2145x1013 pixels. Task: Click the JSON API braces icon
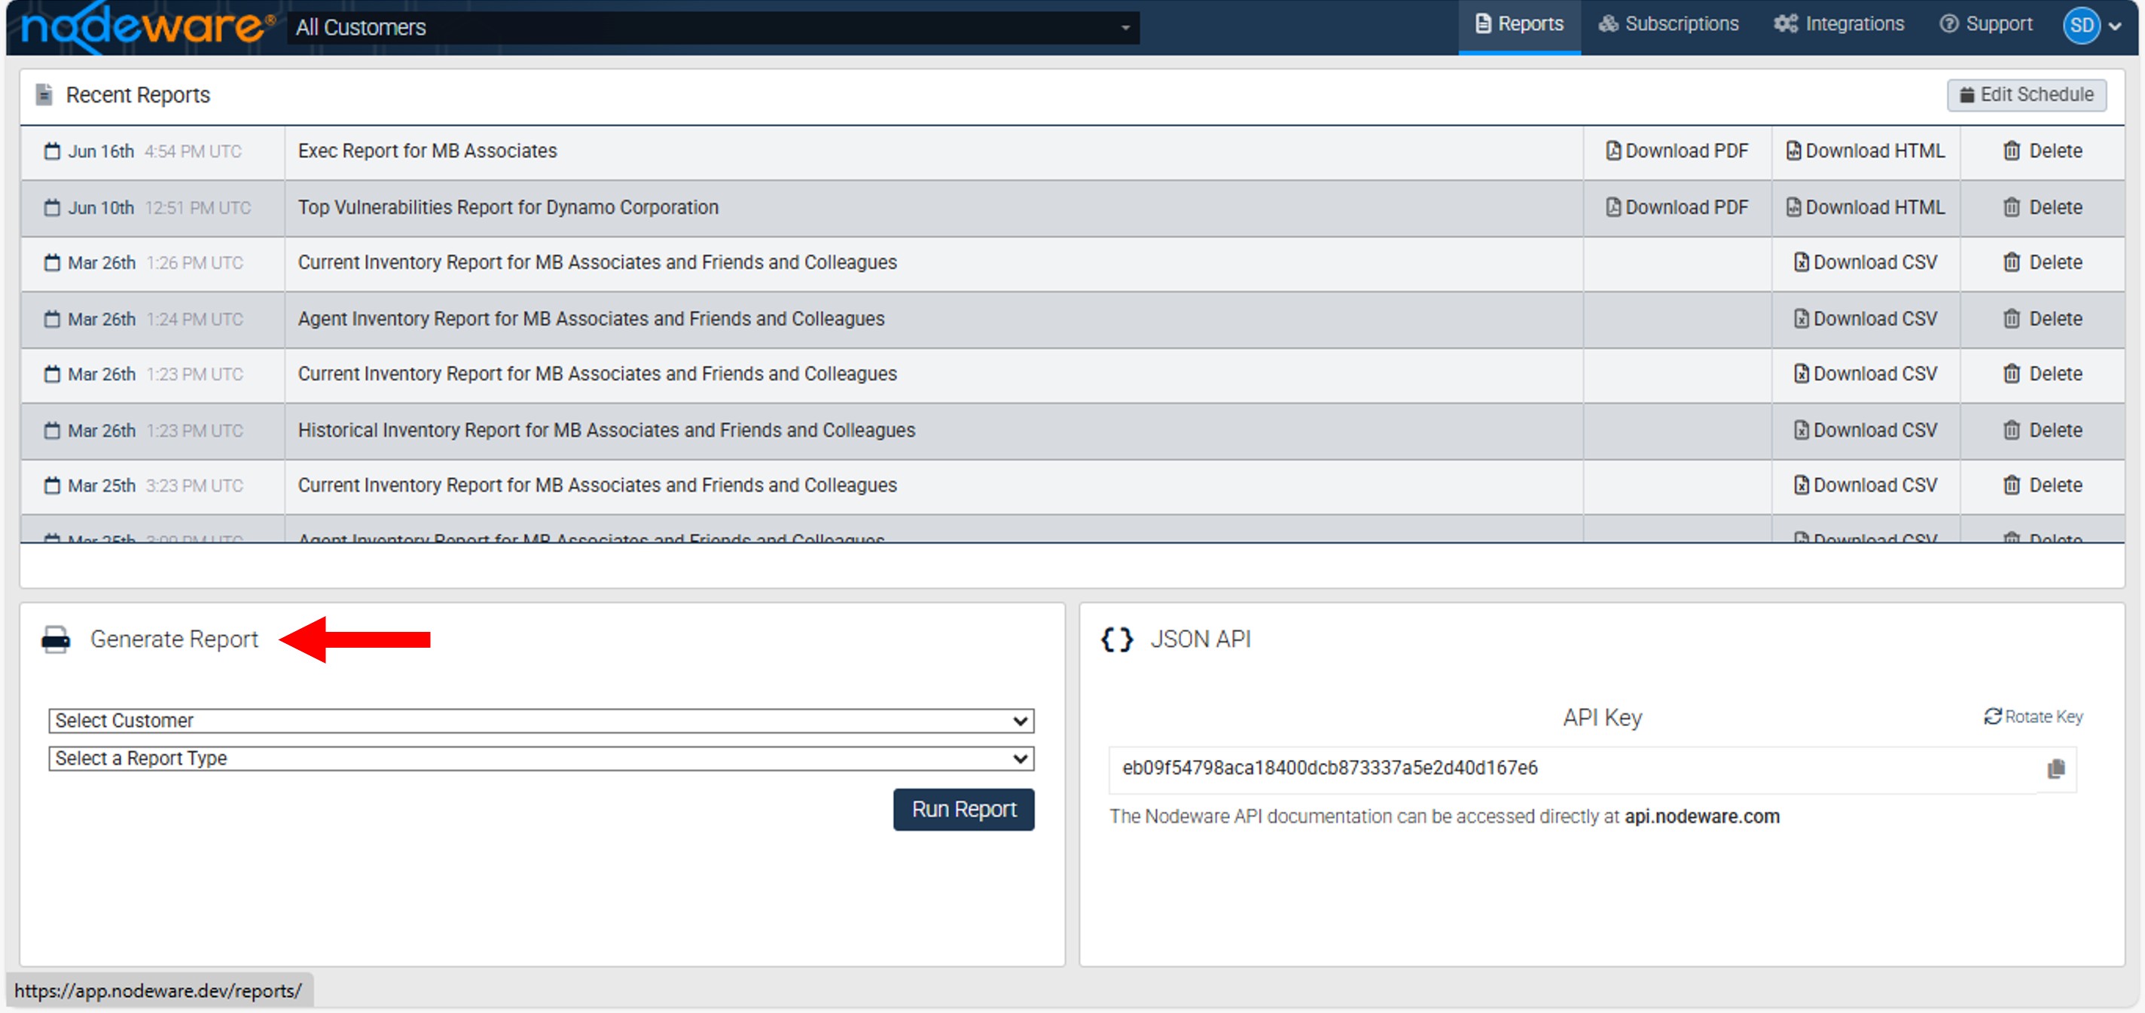[1117, 639]
